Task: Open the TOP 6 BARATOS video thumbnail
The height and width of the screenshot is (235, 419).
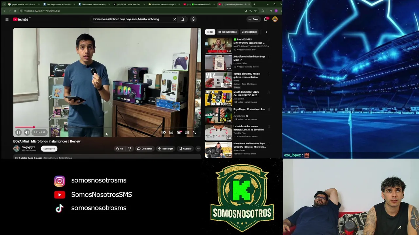Action: (218, 98)
